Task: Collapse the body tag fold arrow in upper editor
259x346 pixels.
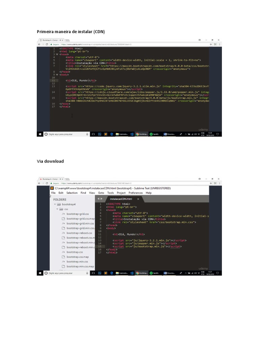Action: tap(57, 75)
